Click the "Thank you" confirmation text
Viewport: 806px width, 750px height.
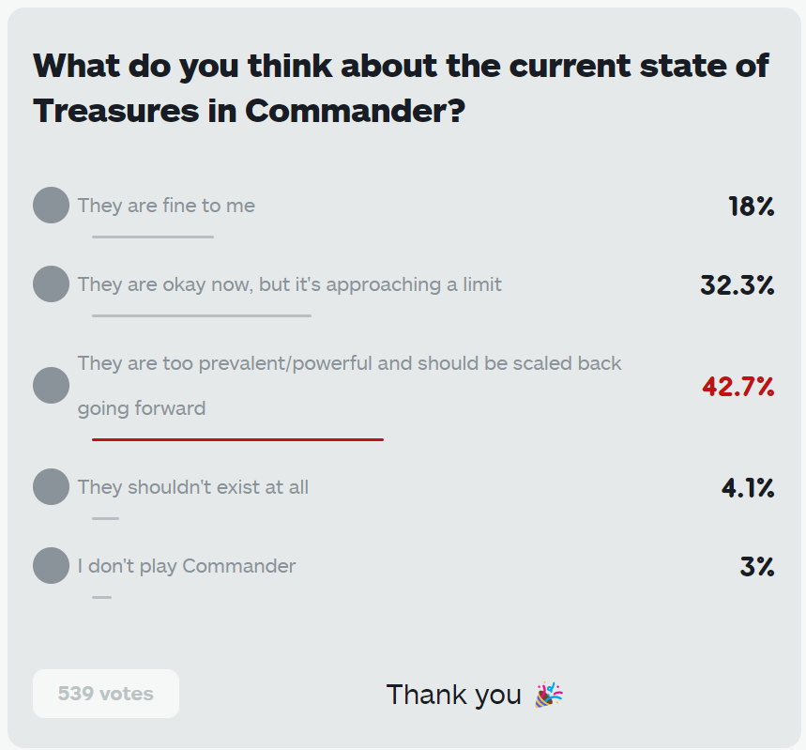(453, 695)
